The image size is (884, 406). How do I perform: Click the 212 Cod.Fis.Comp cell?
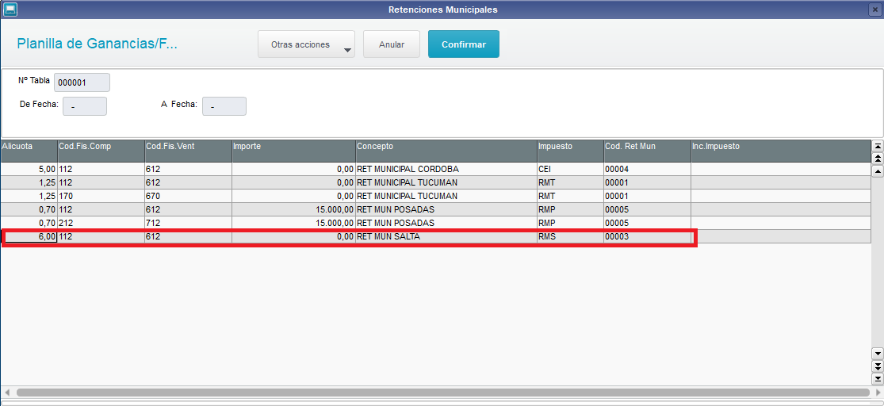click(x=101, y=224)
